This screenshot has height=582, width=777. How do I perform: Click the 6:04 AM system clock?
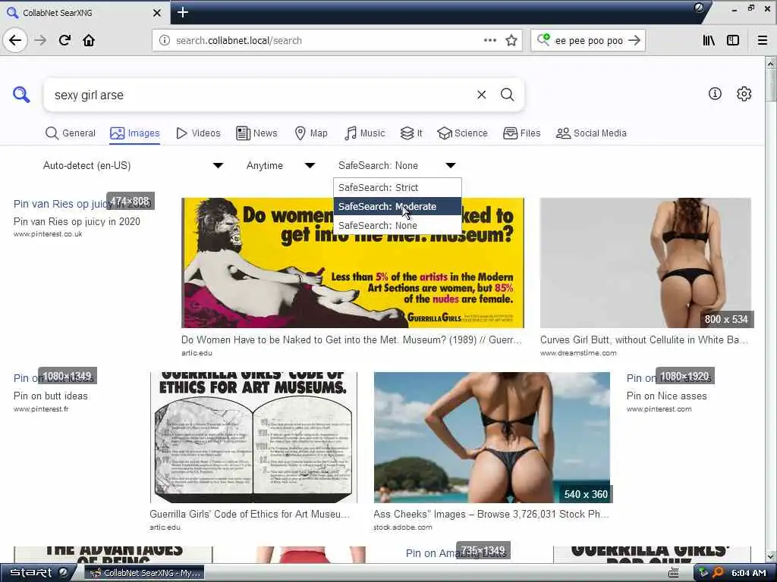pyautogui.click(x=749, y=573)
